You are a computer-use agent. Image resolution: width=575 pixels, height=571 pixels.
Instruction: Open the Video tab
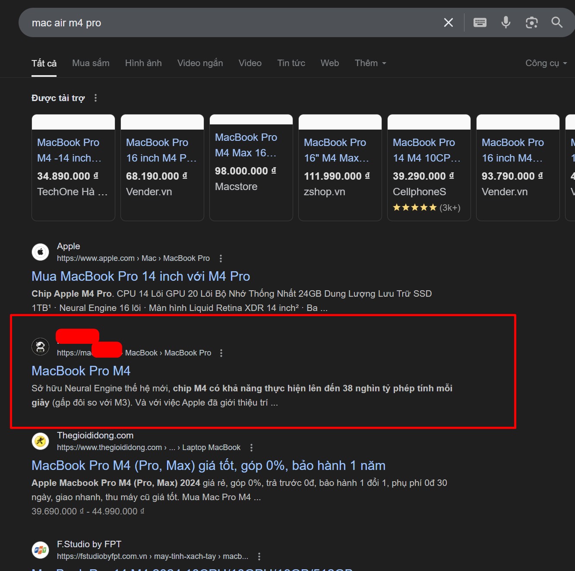250,63
